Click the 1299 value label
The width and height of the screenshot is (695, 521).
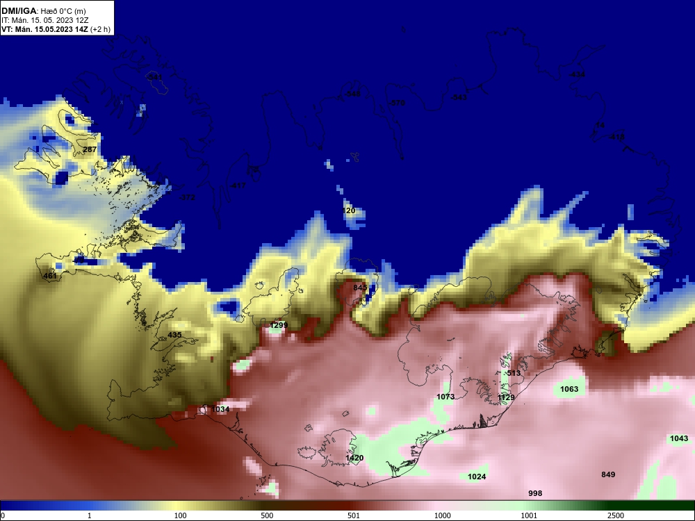pyautogui.click(x=279, y=325)
